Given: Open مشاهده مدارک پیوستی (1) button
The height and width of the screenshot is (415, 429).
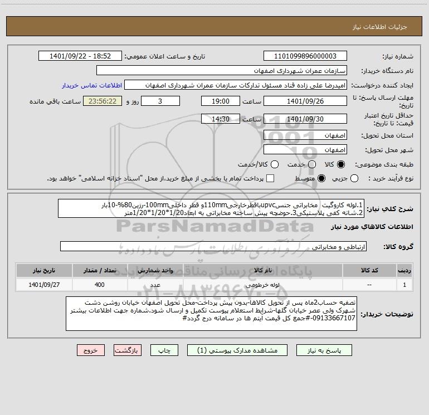Looking at the screenshot, I should coord(237,350).
